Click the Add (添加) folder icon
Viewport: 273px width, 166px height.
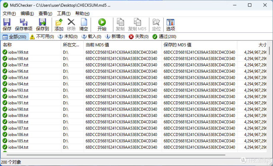(59, 22)
